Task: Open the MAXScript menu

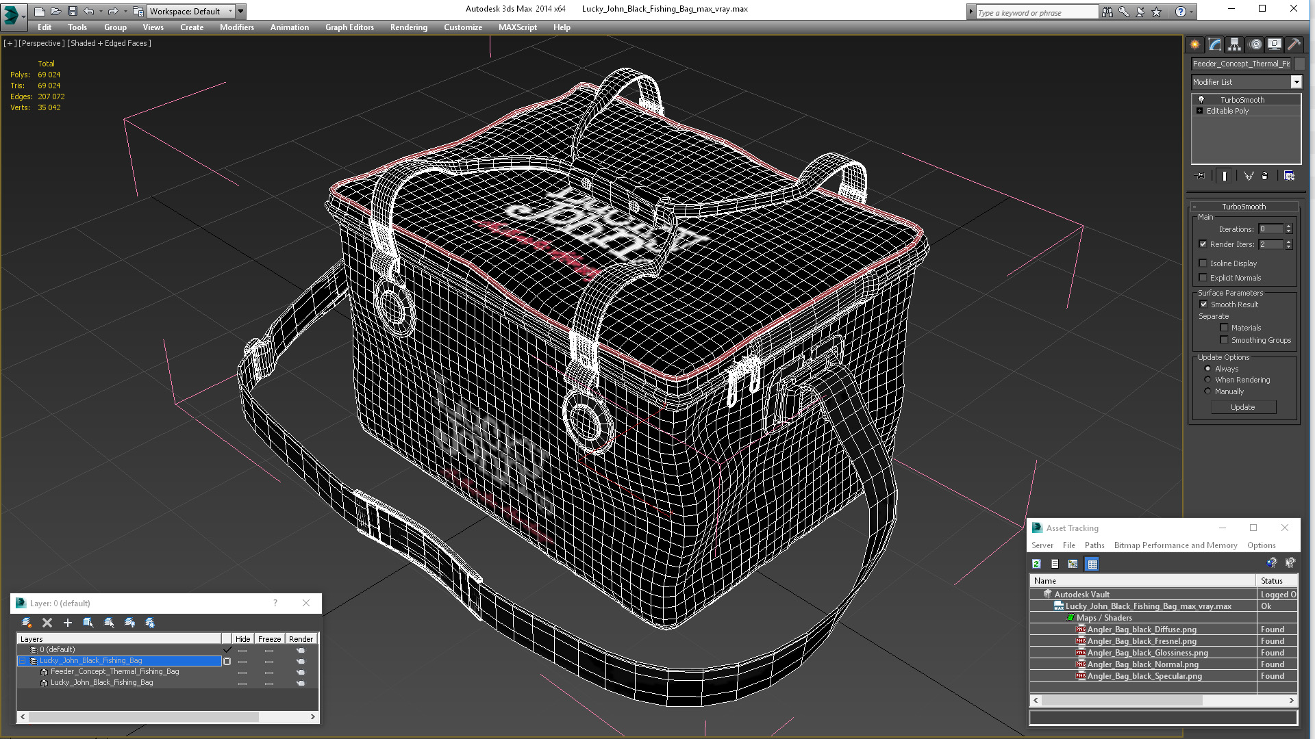Action: [x=518, y=27]
